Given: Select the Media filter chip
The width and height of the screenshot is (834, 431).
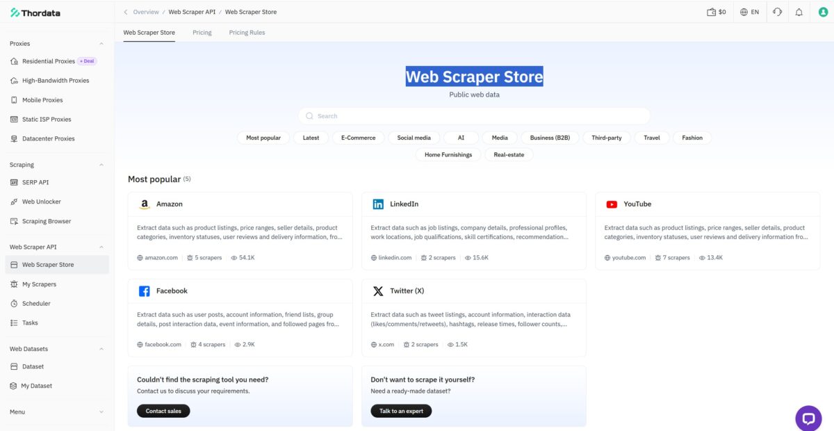Looking at the screenshot, I should pos(500,138).
